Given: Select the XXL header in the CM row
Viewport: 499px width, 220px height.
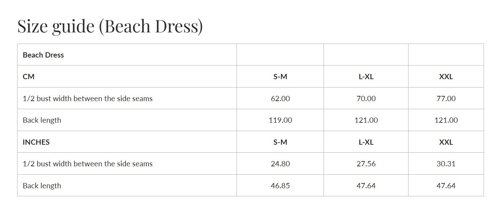Looking at the screenshot, I should click(446, 77).
